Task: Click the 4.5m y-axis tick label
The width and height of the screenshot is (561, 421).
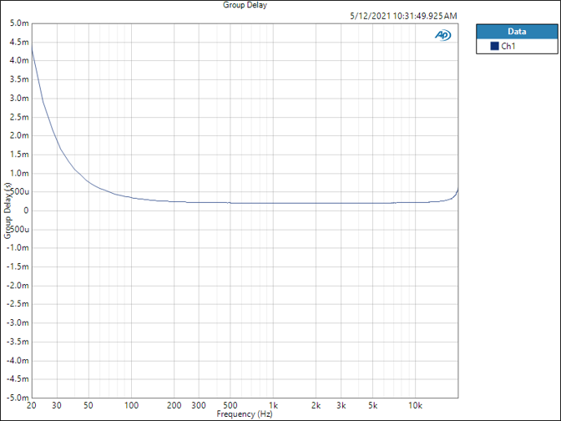Action: (x=19, y=43)
